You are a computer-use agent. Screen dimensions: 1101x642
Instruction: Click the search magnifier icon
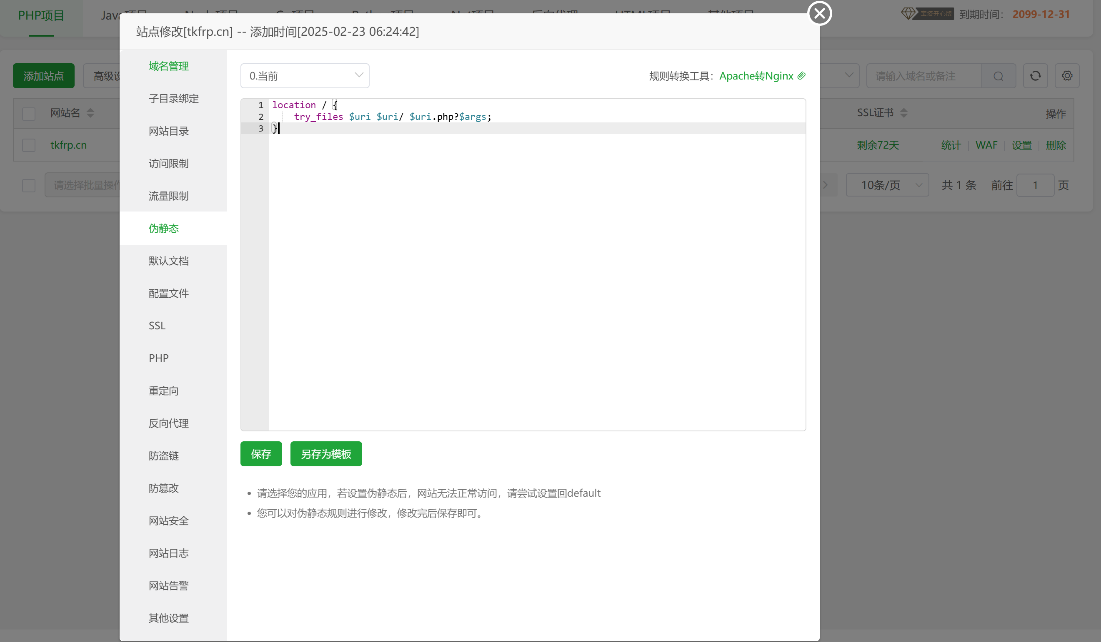click(998, 75)
